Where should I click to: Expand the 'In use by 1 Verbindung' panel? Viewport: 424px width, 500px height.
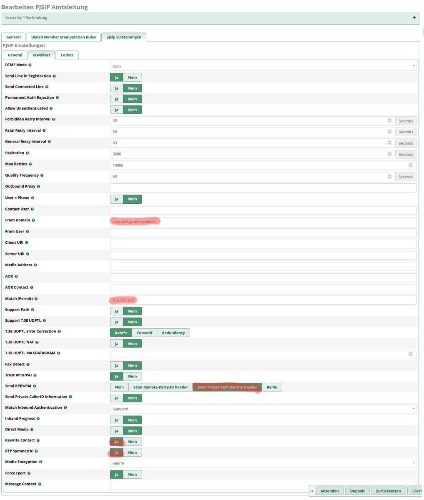[414, 17]
